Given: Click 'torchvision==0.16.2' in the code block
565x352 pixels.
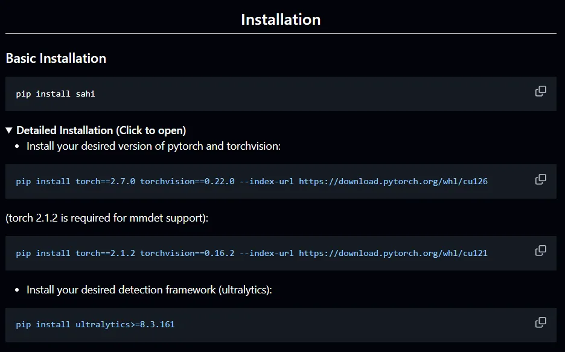Looking at the screenshot, I should (187, 254).
